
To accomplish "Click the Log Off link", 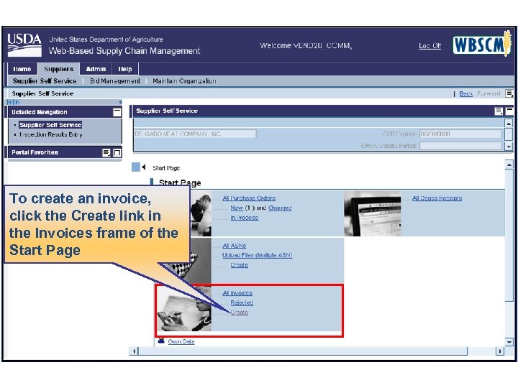I will 430,46.
